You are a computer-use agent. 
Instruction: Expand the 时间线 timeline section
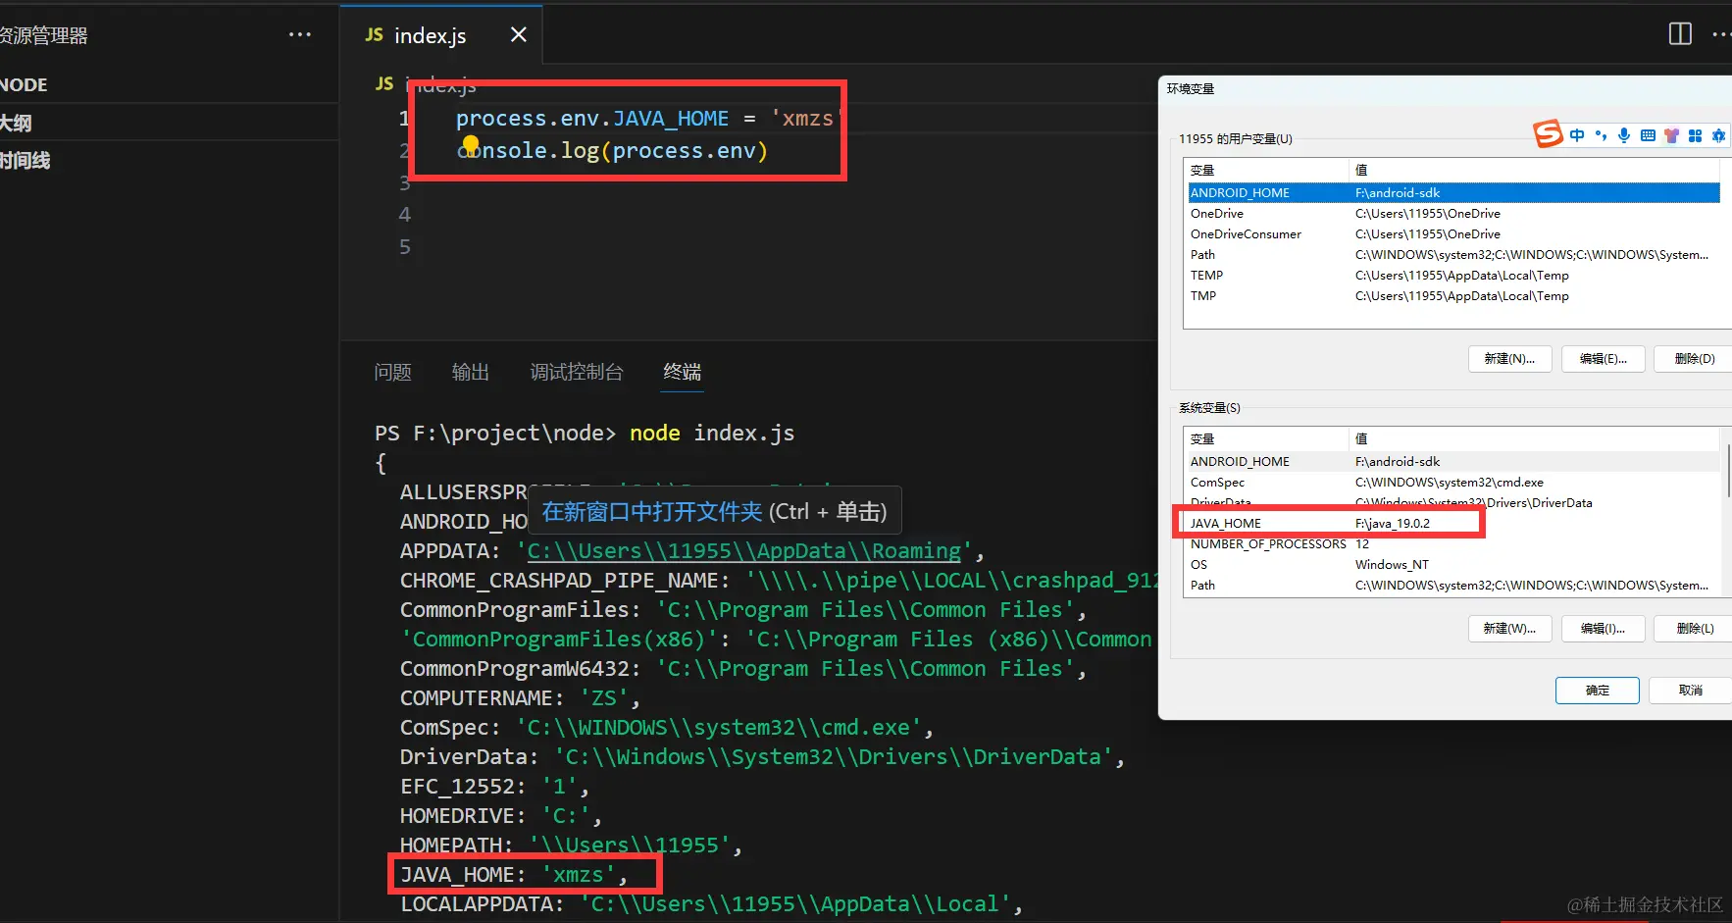[167, 160]
